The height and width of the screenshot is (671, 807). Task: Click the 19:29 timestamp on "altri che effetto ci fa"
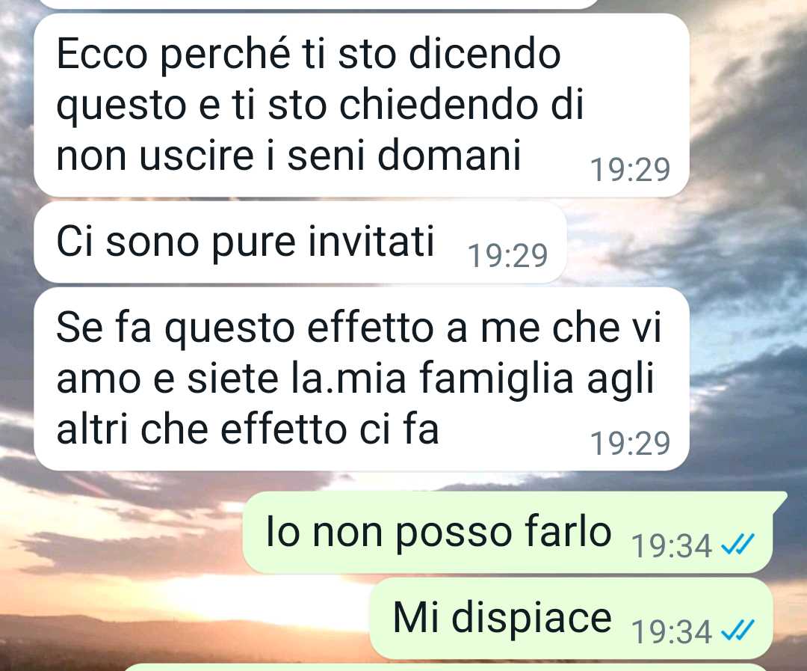(630, 443)
